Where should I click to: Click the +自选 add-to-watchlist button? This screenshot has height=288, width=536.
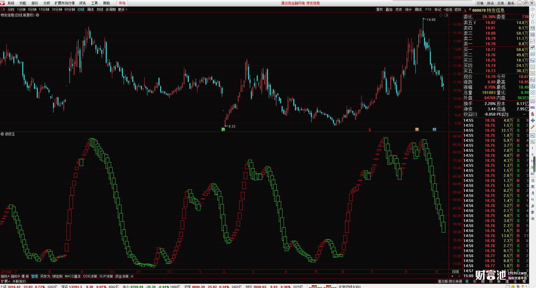click(448, 9)
